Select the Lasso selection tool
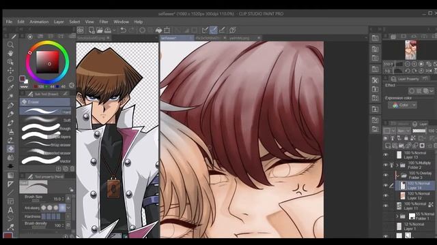Image resolution: width=437 pixels, height=245 pixels. point(10,79)
